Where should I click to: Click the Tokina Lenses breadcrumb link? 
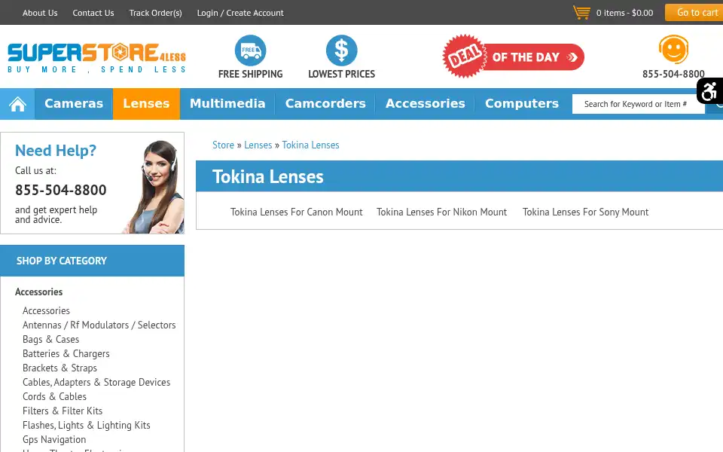click(x=310, y=145)
